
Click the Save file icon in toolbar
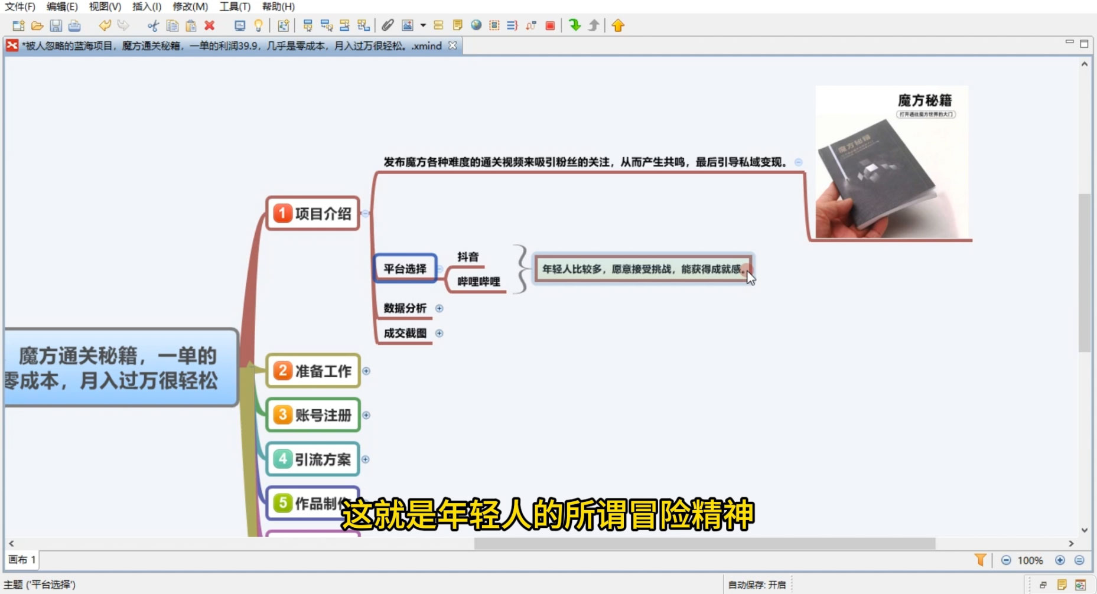click(56, 25)
